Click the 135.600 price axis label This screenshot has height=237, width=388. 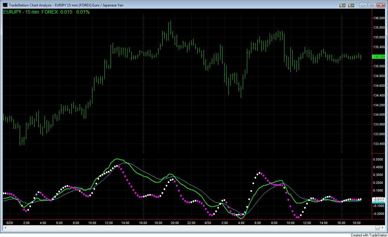pyautogui.click(x=379, y=37)
